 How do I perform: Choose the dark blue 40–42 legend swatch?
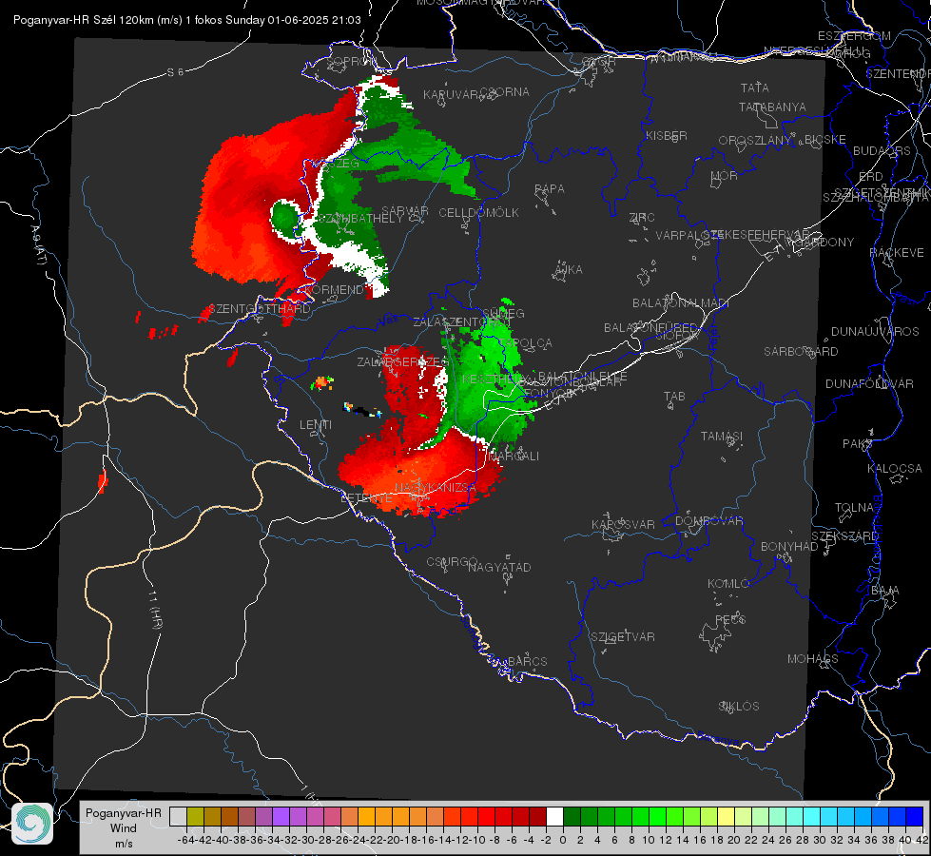(x=915, y=817)
